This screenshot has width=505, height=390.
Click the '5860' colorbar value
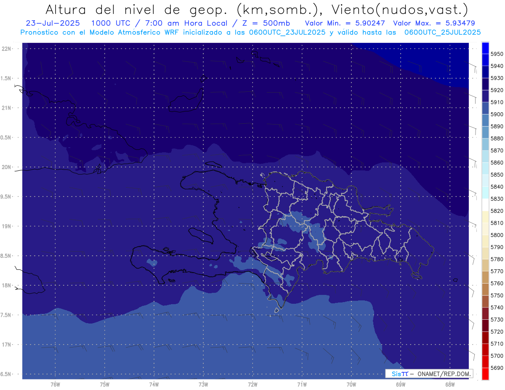coord(497,162)
